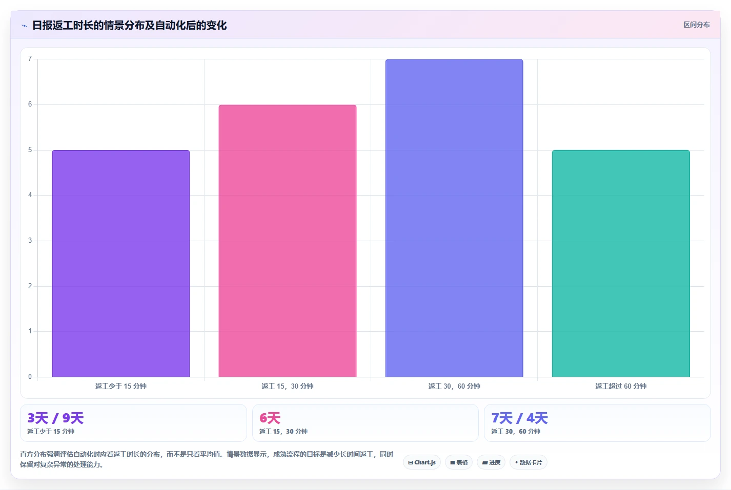This screenshot has width=731, height=490.
Task: Open the 6天 stat card
Action: click(x=365, y=423)
